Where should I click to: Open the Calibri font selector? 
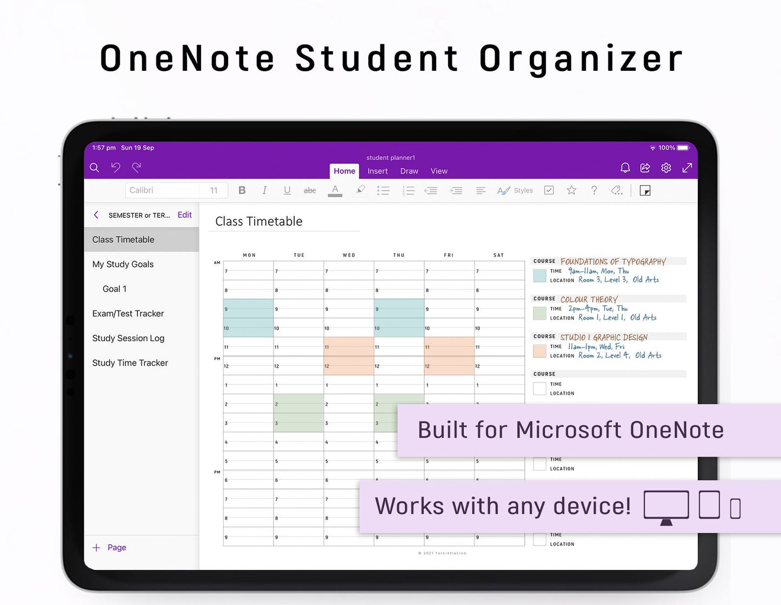pos(162,190)
